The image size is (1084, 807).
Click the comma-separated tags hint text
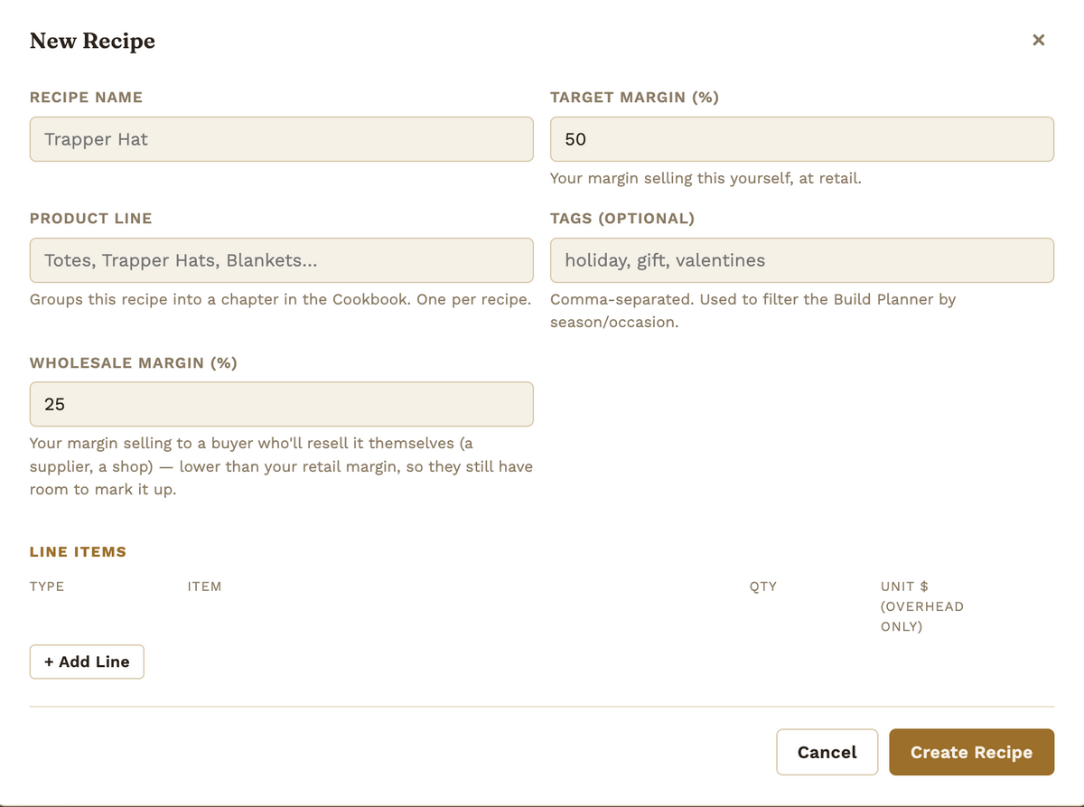click(x=752, y=311)
